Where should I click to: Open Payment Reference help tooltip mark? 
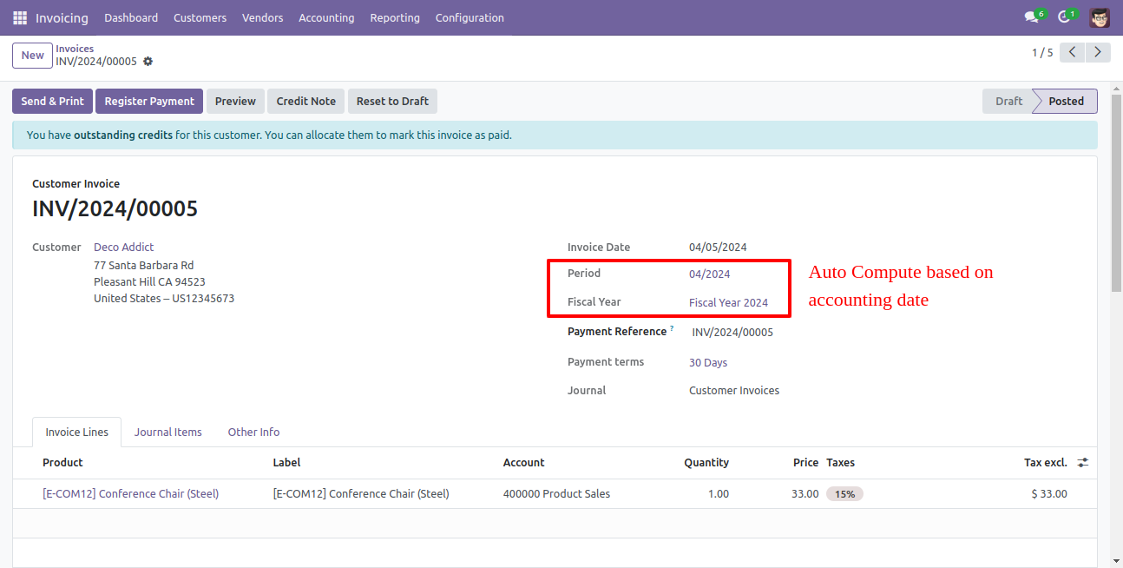pos(672,329)
